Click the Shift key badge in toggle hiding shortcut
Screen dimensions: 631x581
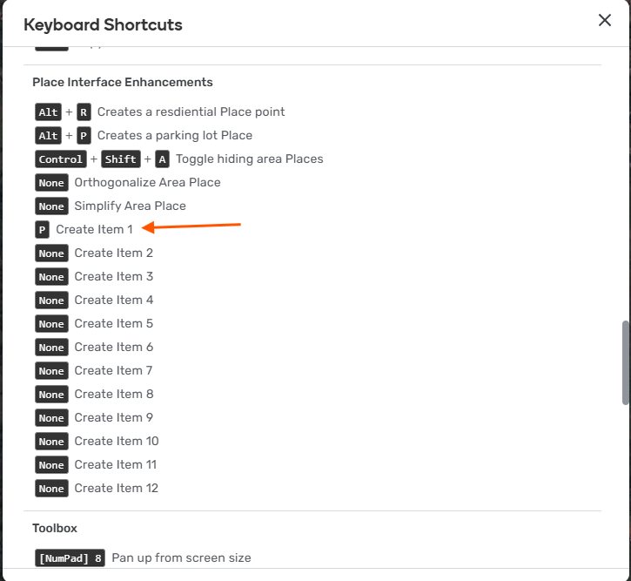(x=120, y=159)
